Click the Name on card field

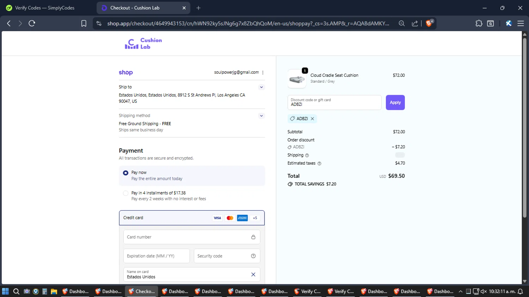coord(192,274)
